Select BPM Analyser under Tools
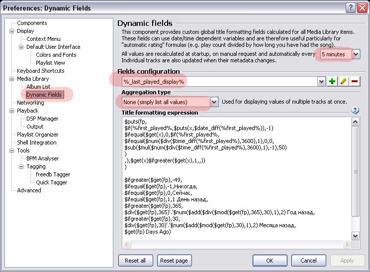This screenshot has width=370, height=272. (x=42, y=158)
